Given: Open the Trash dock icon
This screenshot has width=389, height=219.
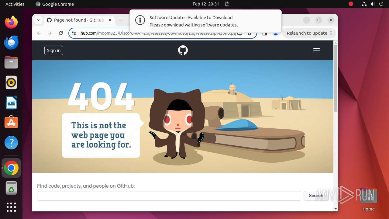Looking at the screenshot, I should (11, 188).
